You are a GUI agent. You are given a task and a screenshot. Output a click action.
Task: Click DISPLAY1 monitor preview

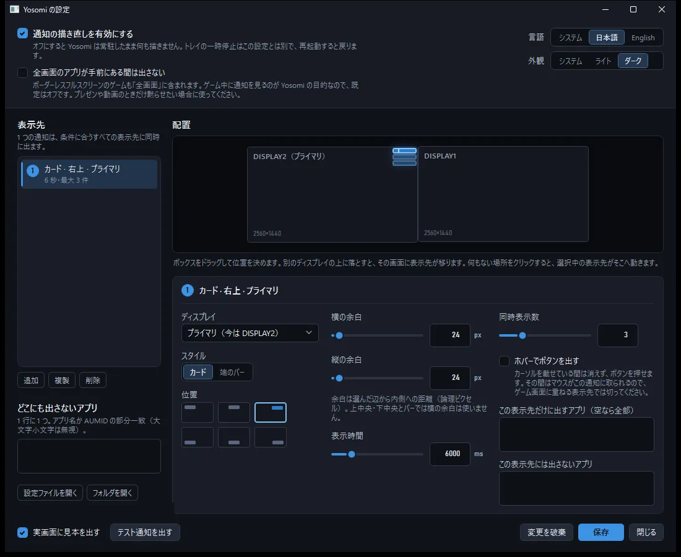tap(503, 194)
